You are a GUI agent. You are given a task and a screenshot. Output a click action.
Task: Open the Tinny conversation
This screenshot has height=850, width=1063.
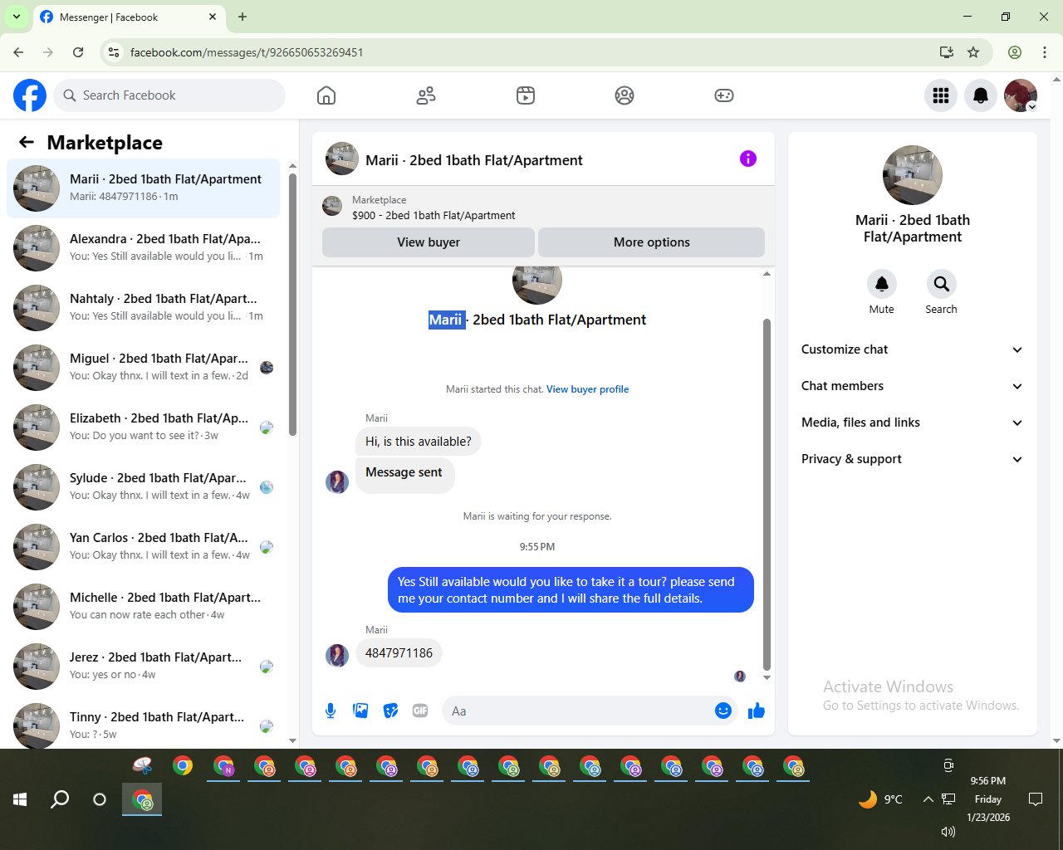pyautogui.click(x=143, y=724)
